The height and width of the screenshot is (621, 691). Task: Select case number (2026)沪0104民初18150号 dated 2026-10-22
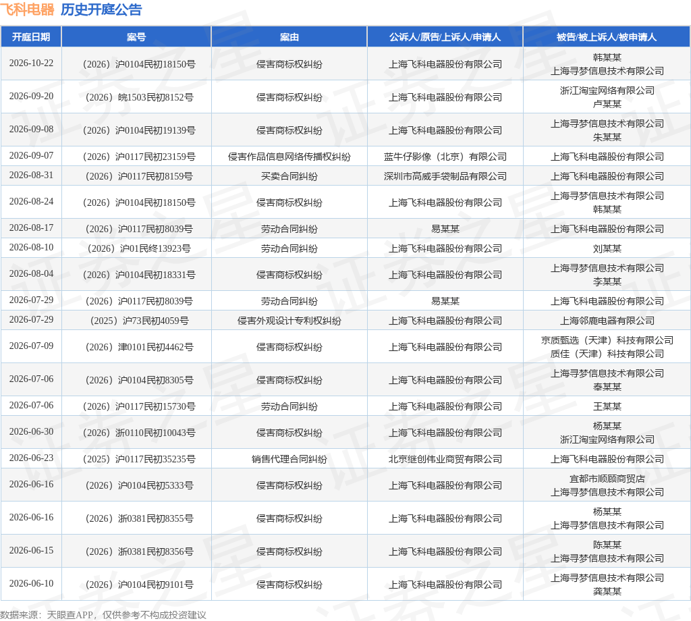[139, 64]
